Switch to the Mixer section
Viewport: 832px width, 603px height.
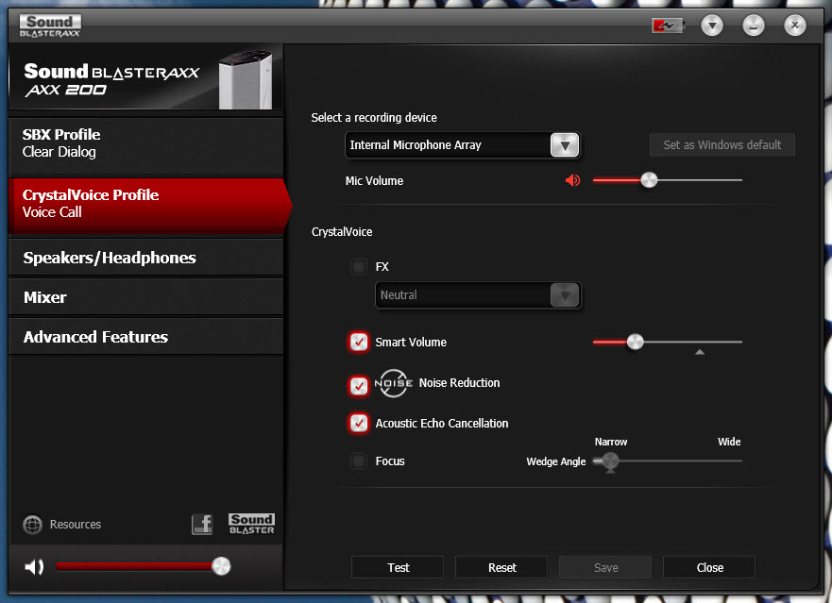tap(146, 297)
